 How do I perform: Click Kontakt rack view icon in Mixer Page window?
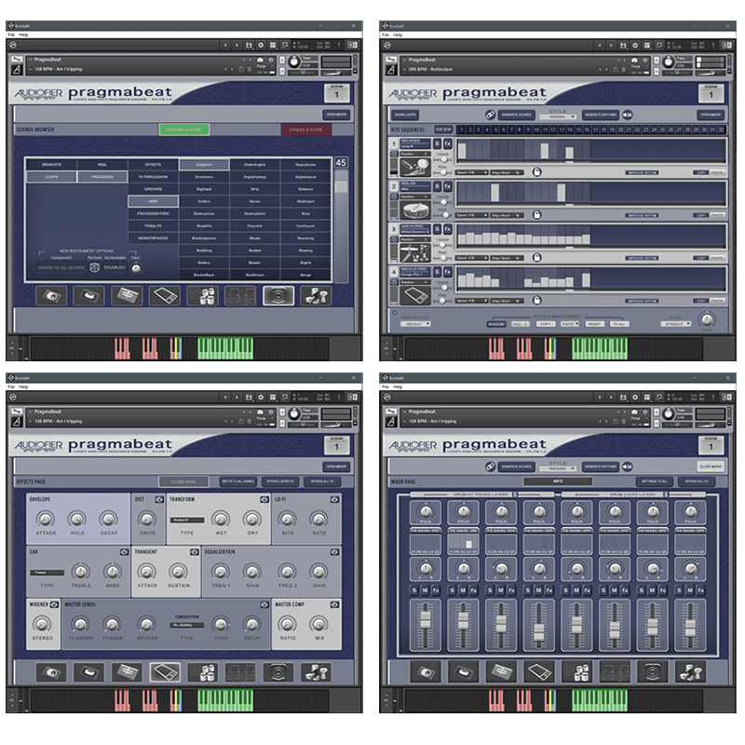pos(647,398)
